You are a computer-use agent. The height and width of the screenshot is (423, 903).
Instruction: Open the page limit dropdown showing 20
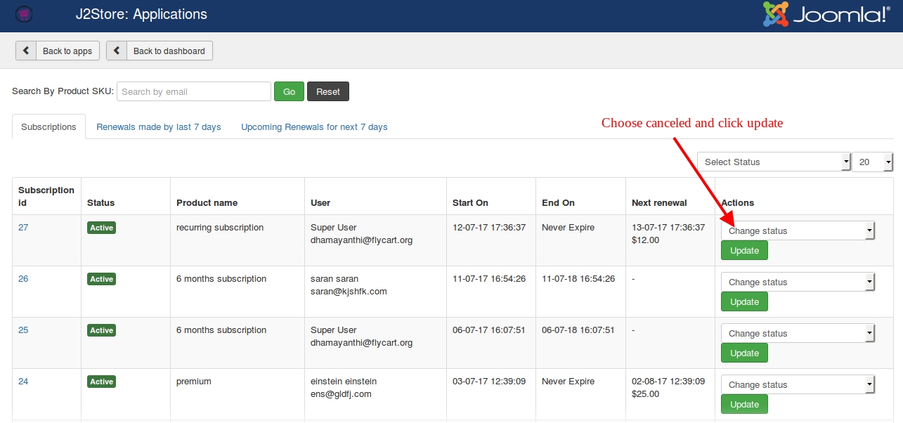pos(872,162)
